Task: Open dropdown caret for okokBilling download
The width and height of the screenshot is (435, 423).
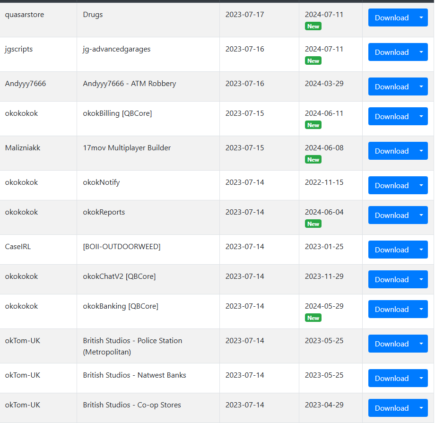Action: (421, 116)
